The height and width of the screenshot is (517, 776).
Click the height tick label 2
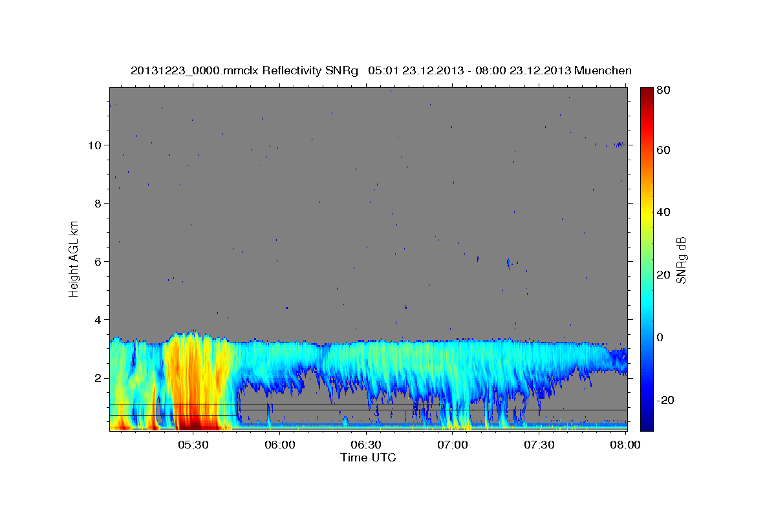98,377
